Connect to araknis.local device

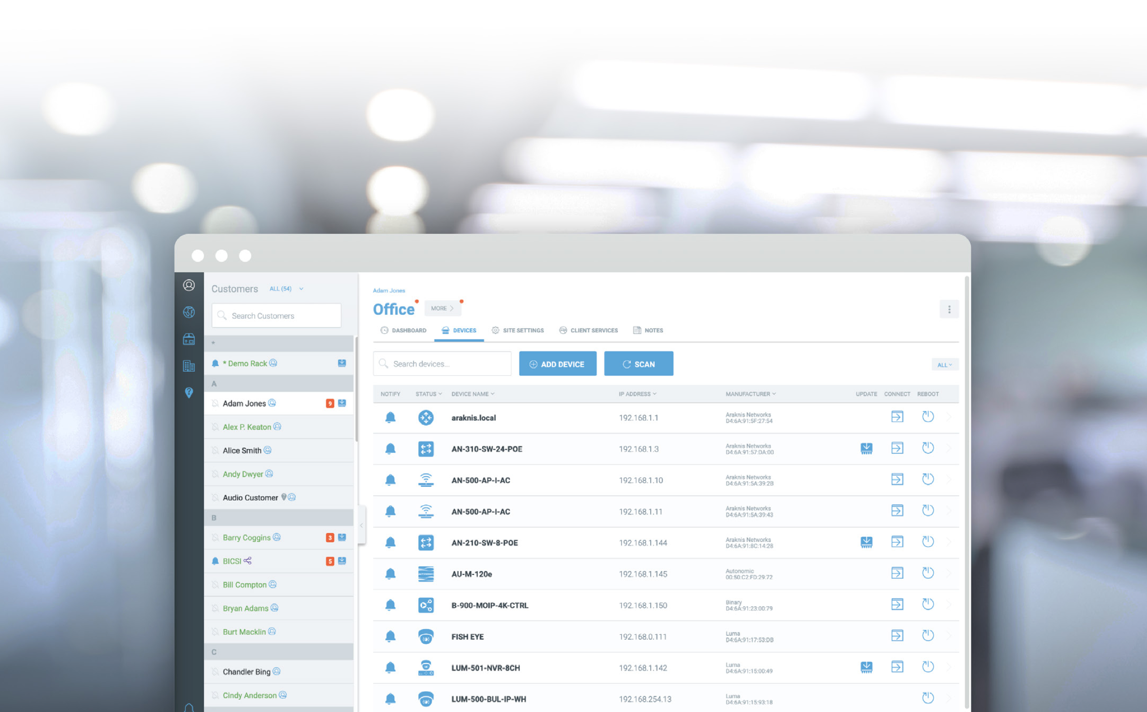[x=897, y=417]
